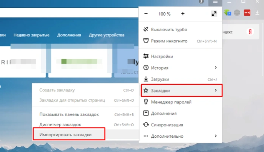The width and height of the screenshot is (264, 152).
Task: Click the История clock icon
Action: [146, 67]
